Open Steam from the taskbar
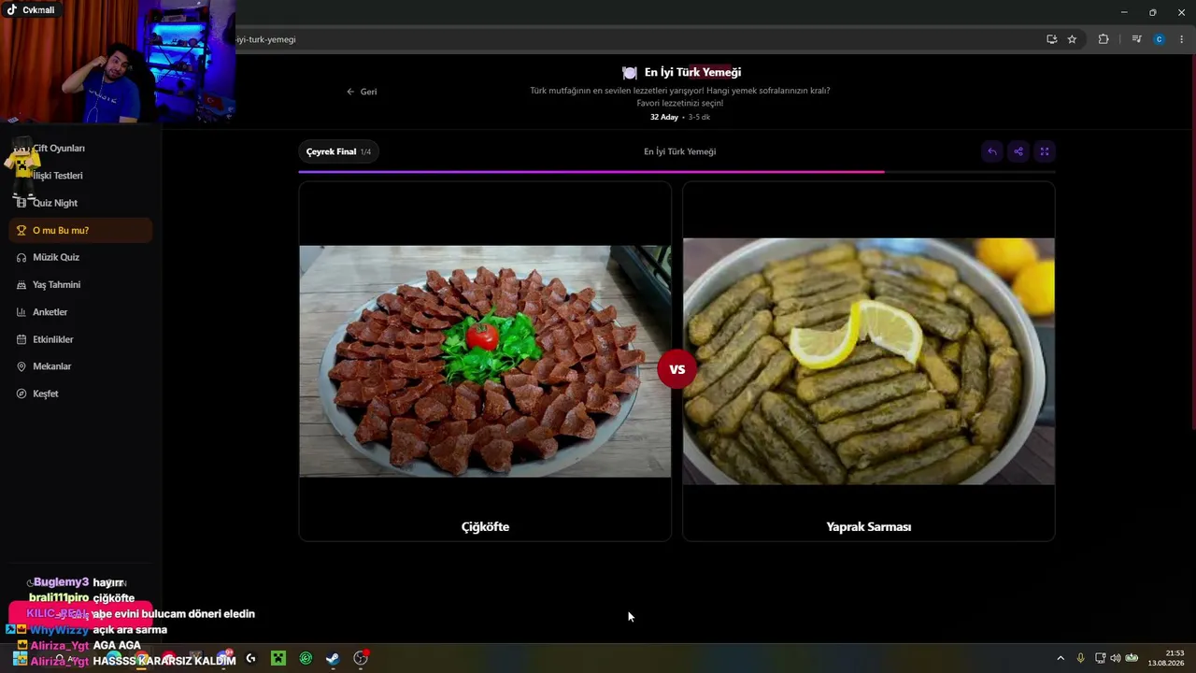The height and width of the screenshot is (673, 1196). [x=333, y=659]
